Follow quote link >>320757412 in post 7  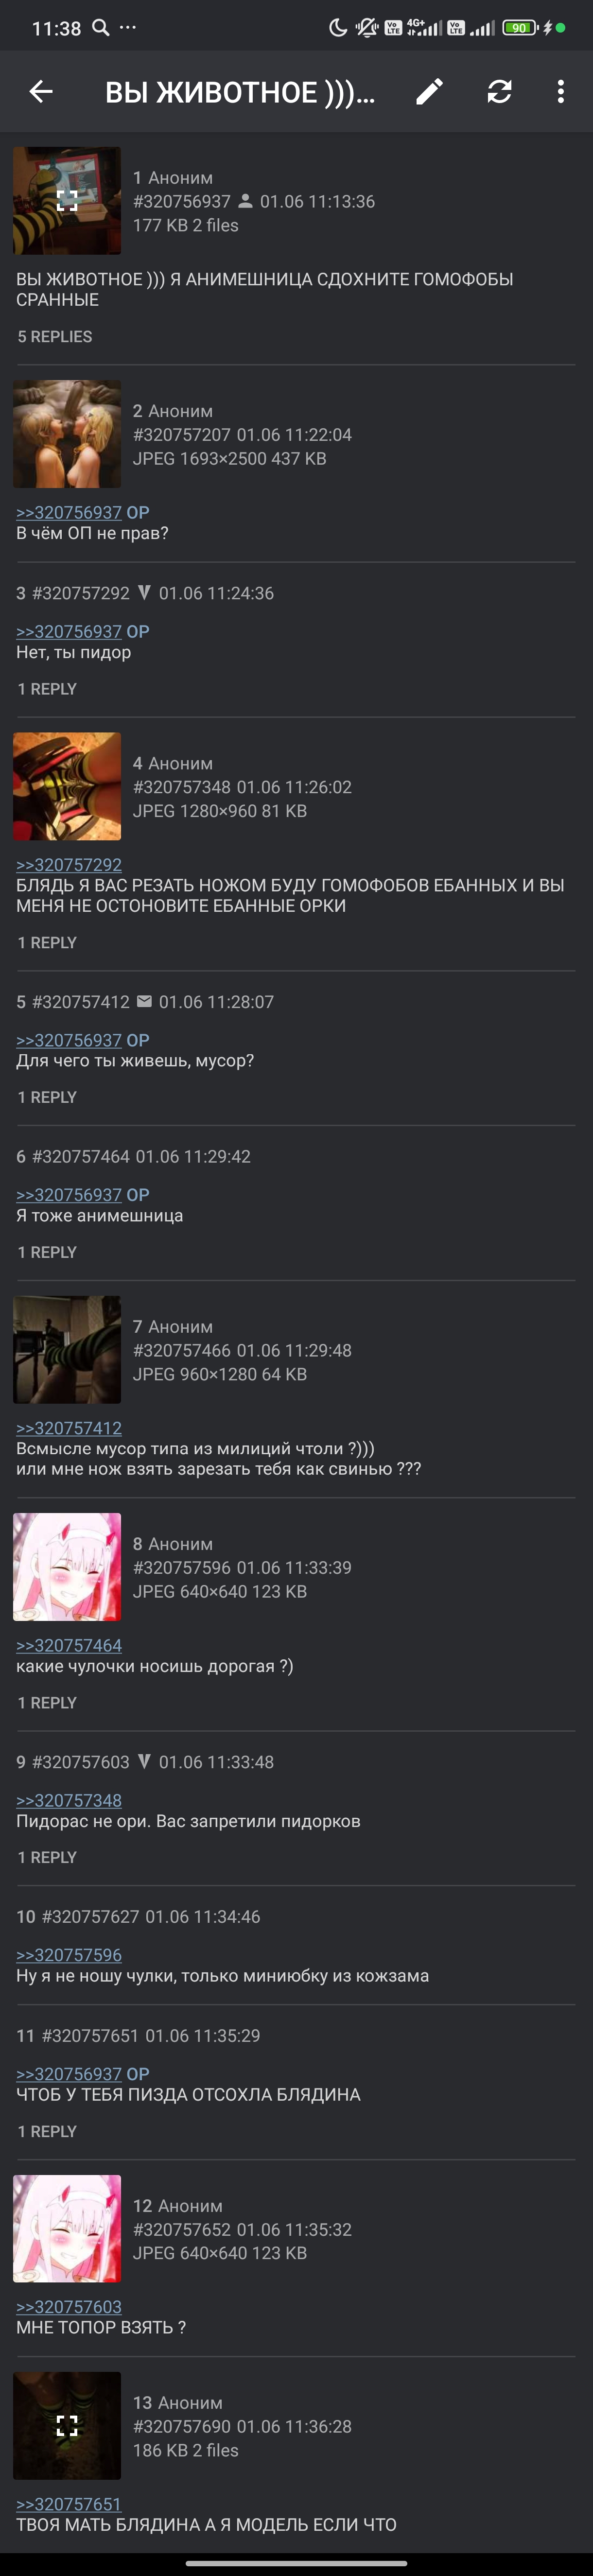pyautogui.click(x=69, y=1428)
